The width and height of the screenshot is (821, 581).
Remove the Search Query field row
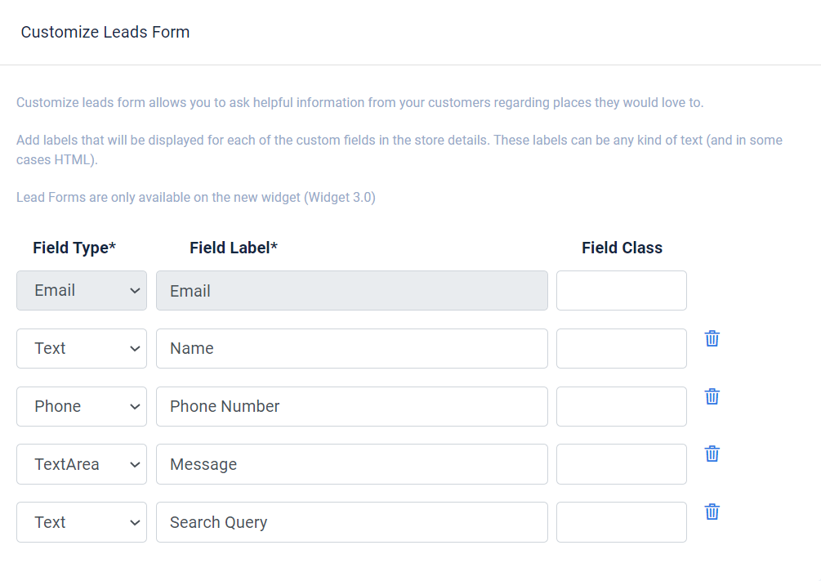click(712, 512)
